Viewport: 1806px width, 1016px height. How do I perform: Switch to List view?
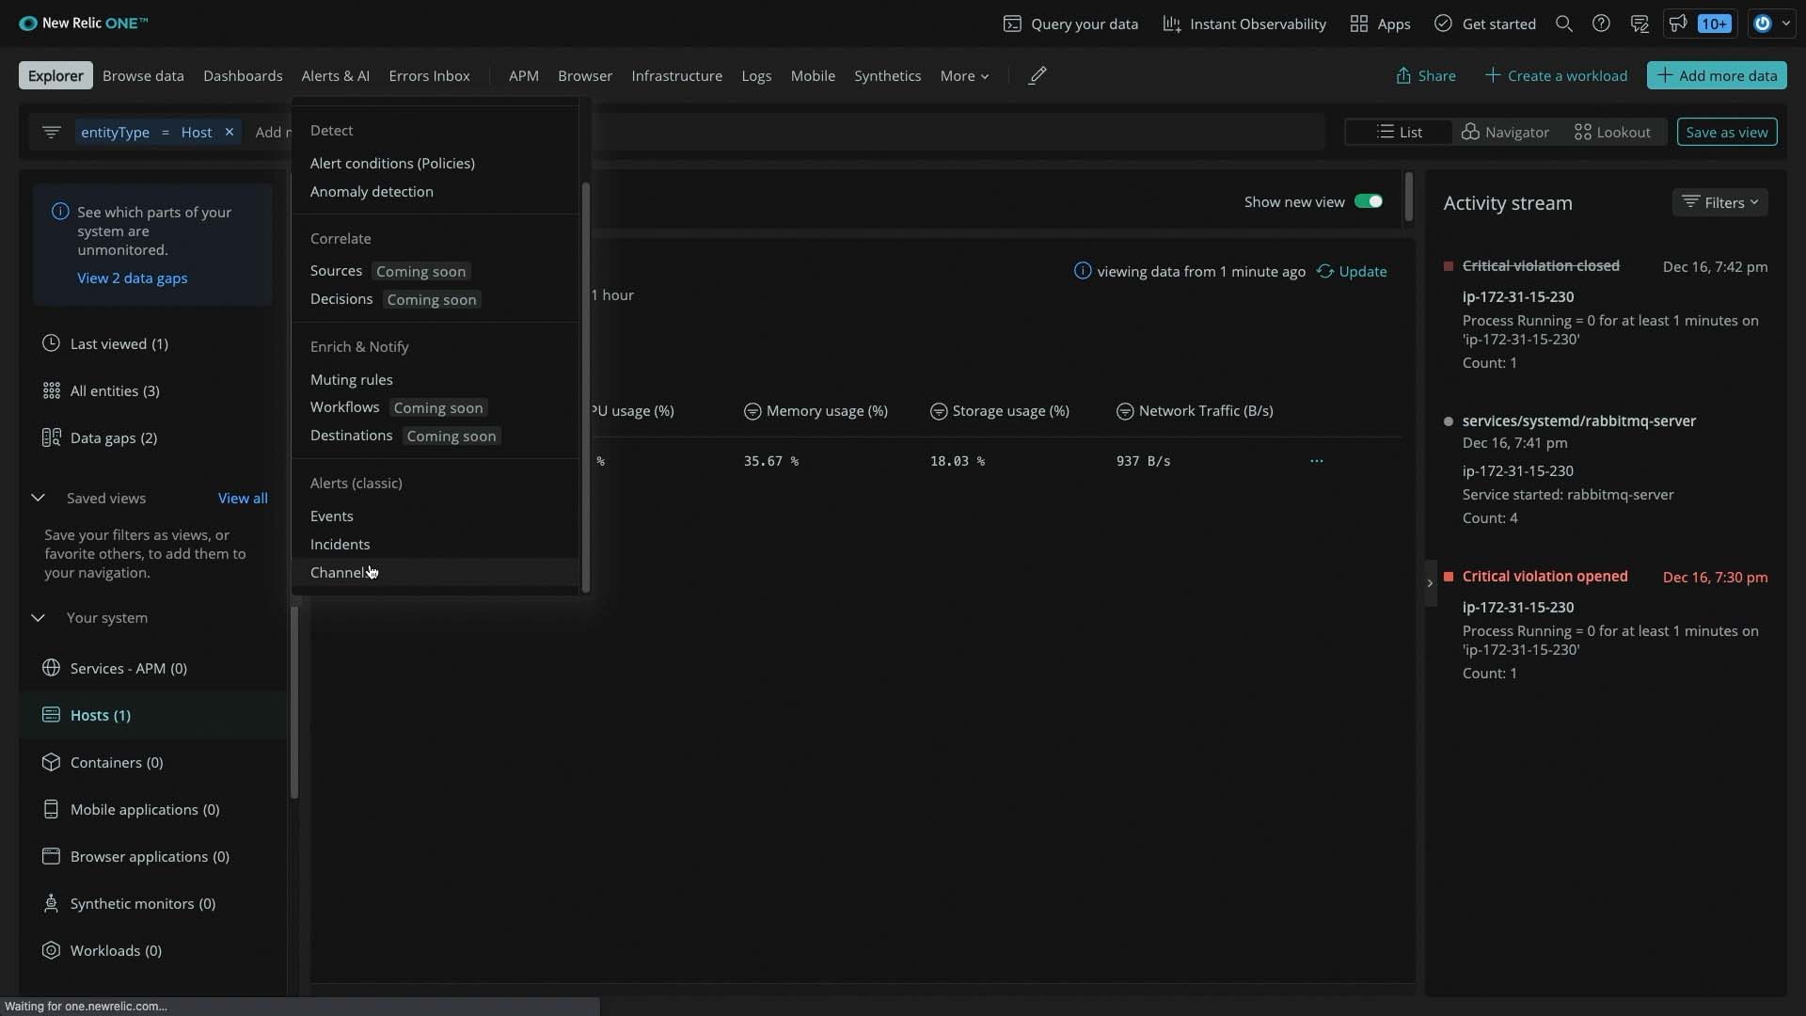tap(1399, 132)
